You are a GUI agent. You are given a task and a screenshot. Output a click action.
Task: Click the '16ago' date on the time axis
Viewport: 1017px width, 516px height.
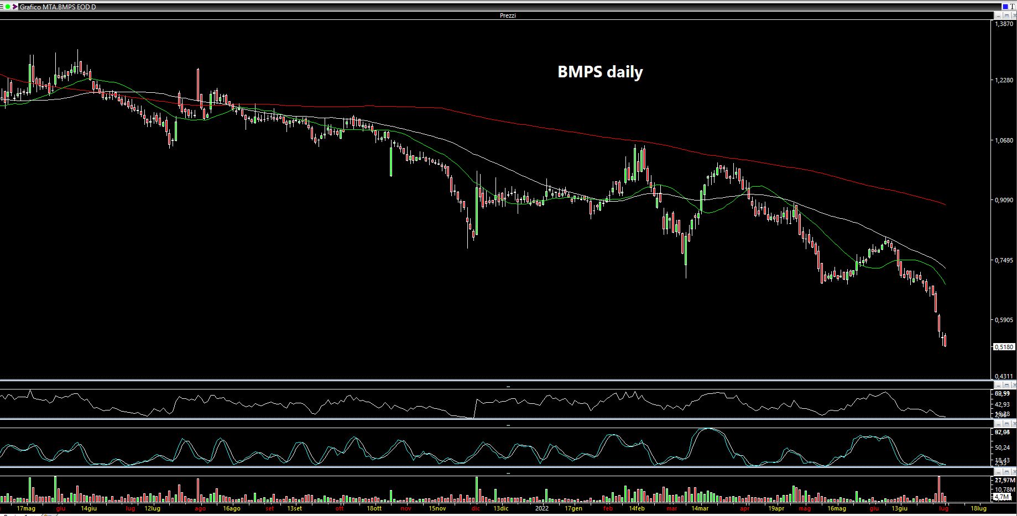click(x=231, y=508)
